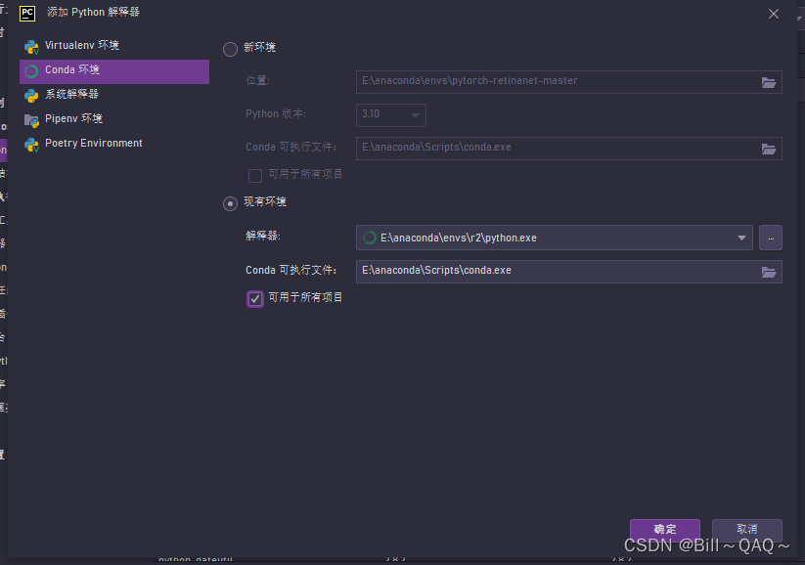Select the 现有环境 radio button
Screen dimensions: 805x565
click(229, 202)
